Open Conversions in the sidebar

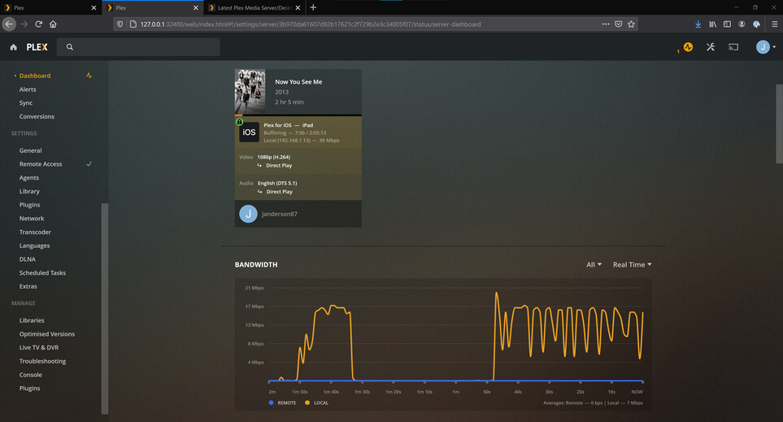tap(37, 116)
